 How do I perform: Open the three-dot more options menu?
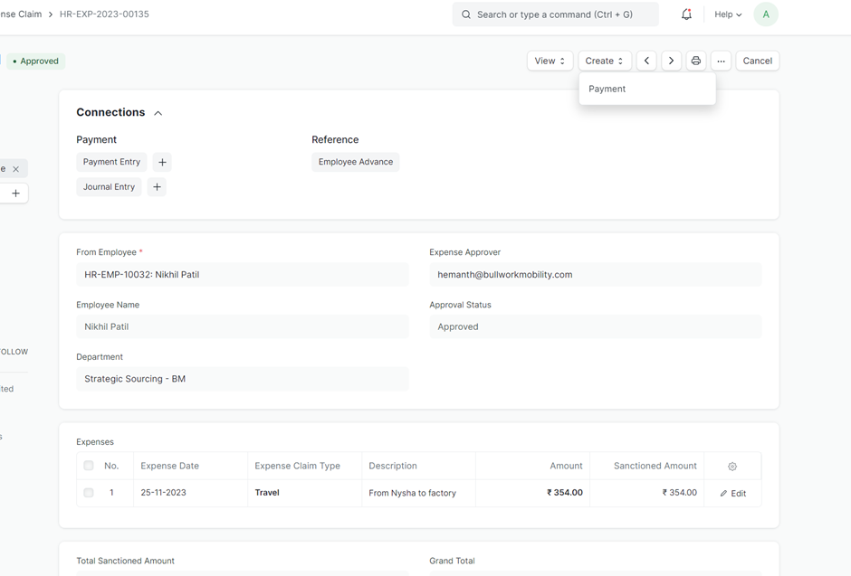point(721,61)
